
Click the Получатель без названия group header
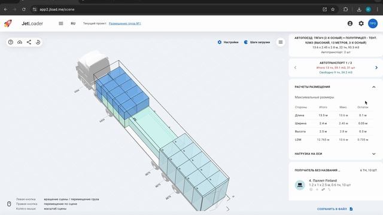(x=317, y=170)
